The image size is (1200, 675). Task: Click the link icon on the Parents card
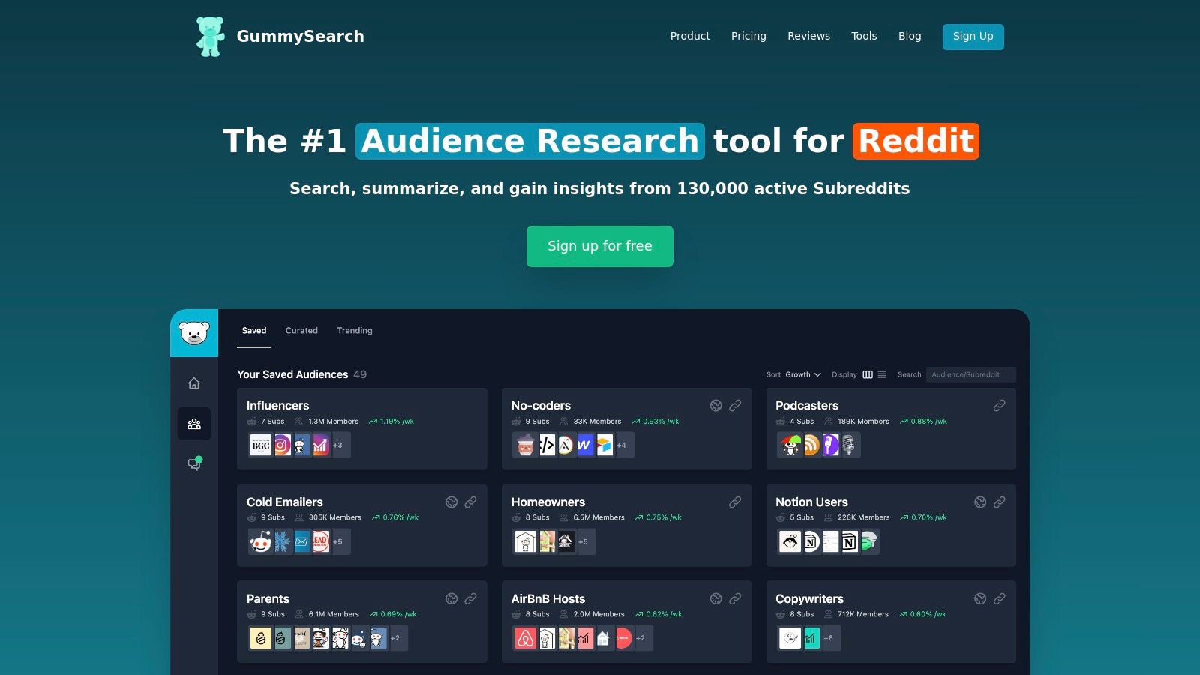pos(471,598)
